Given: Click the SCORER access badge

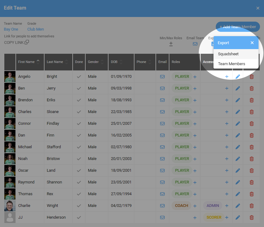Looking at the screenshot, I should pos(214,217).
